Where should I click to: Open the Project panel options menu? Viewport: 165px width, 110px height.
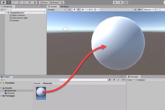click(124, 77)
